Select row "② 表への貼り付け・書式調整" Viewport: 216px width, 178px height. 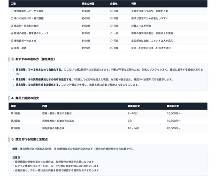108,18
